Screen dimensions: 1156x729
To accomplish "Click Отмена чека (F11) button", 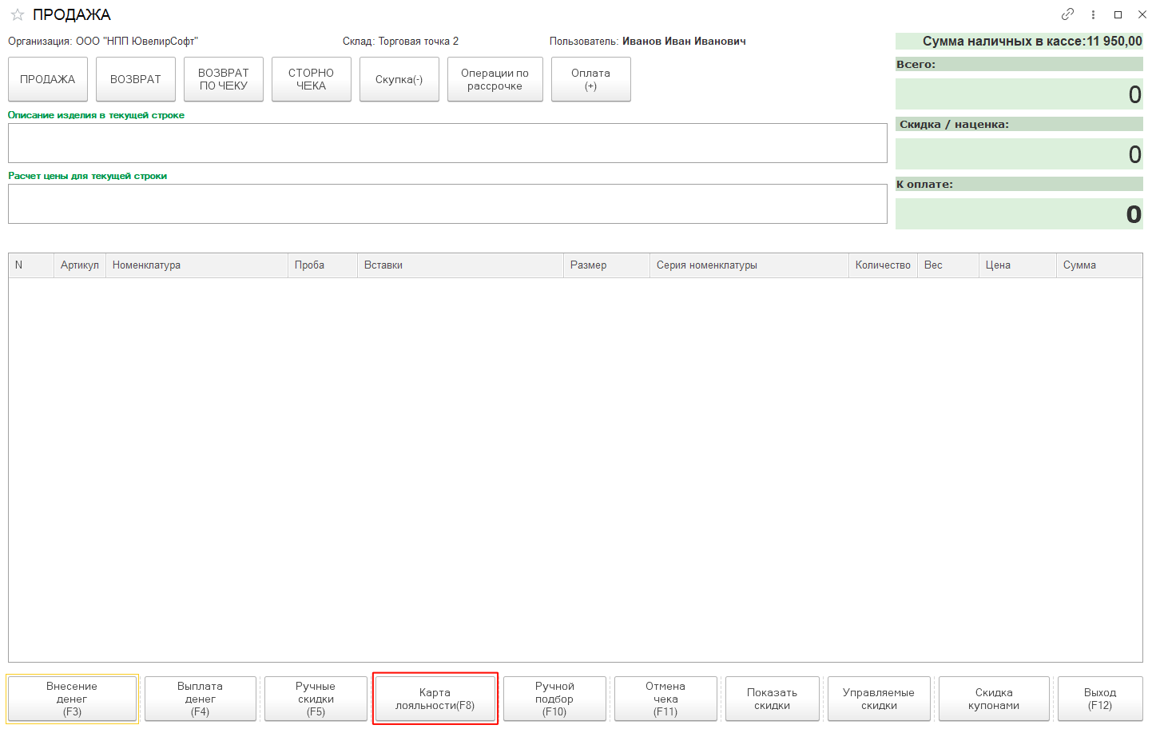I will [x=665, y=699].
